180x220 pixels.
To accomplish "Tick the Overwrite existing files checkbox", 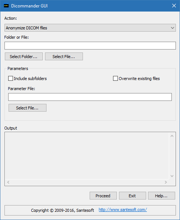I will (x=115, y=79).
